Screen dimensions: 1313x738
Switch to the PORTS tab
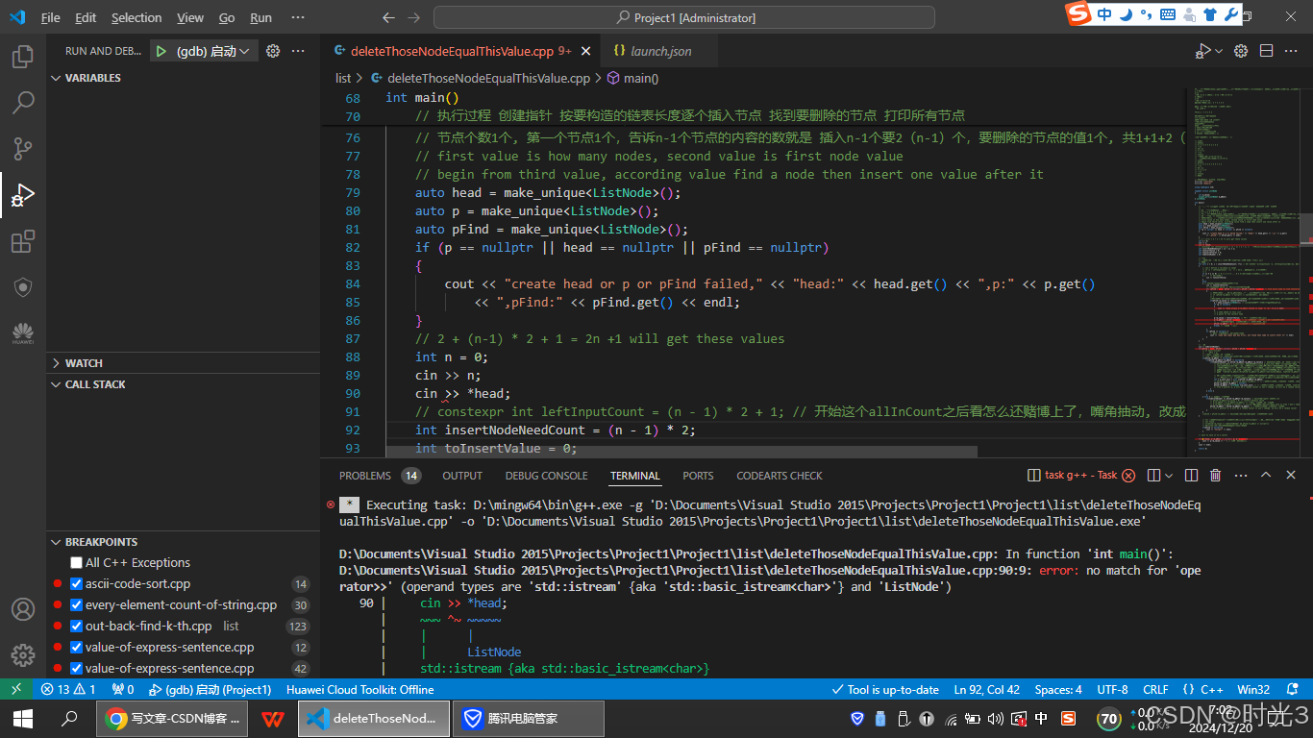click(x=698, y=475)
